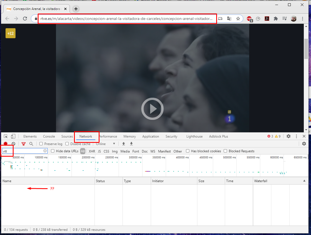This screenshot has height=235, width=311.
Task: Clear the network log
Action: pyautogui.click(x=13, y=144)
